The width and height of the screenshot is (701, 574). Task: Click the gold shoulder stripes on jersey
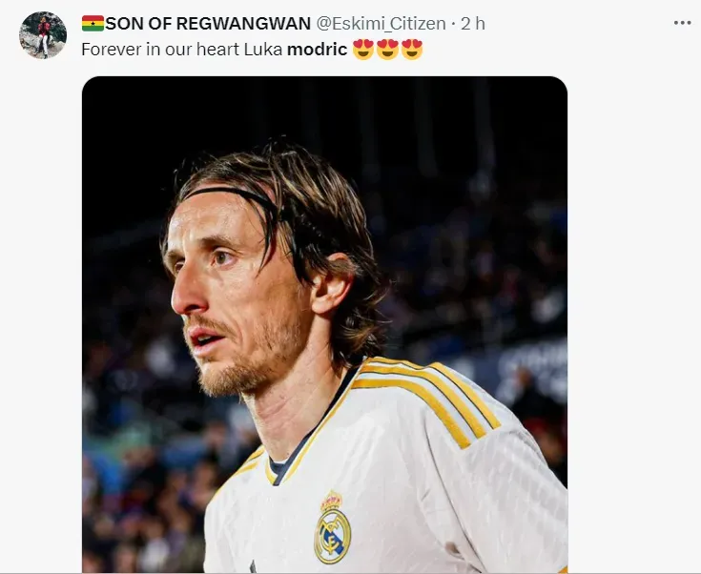coord(429,396)
